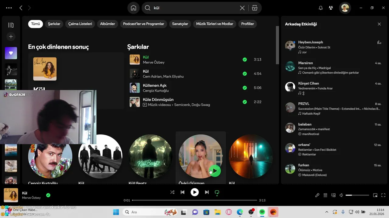Select the Çalma Listeleri filter
Image resolution: width=389 pixels, height=218 pixels.
pos(80,24)
